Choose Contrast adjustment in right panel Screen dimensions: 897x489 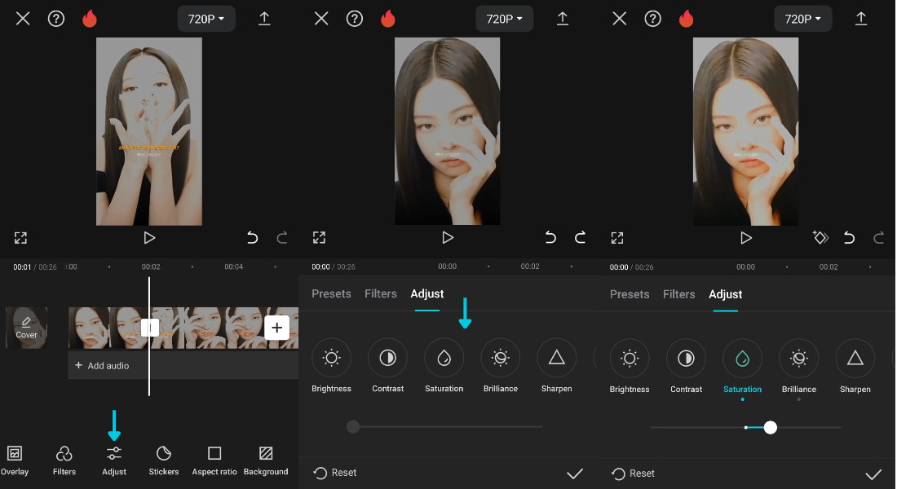click(686, 367)
